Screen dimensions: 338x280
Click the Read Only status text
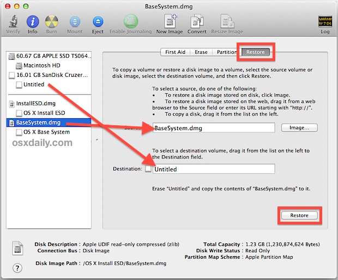(258, 251)
